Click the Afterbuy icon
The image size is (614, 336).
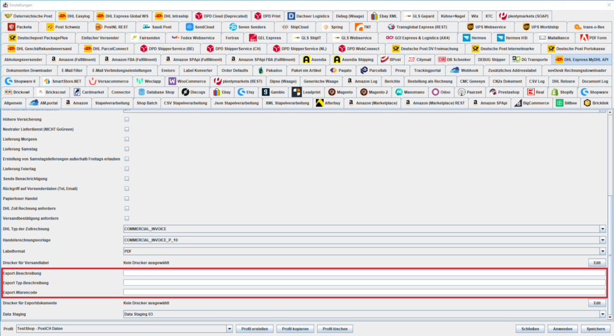point(320,103)
